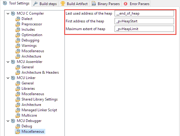180x136 pixels.
Task: Edit the Last used address of heap field
Action: point(144,13)
